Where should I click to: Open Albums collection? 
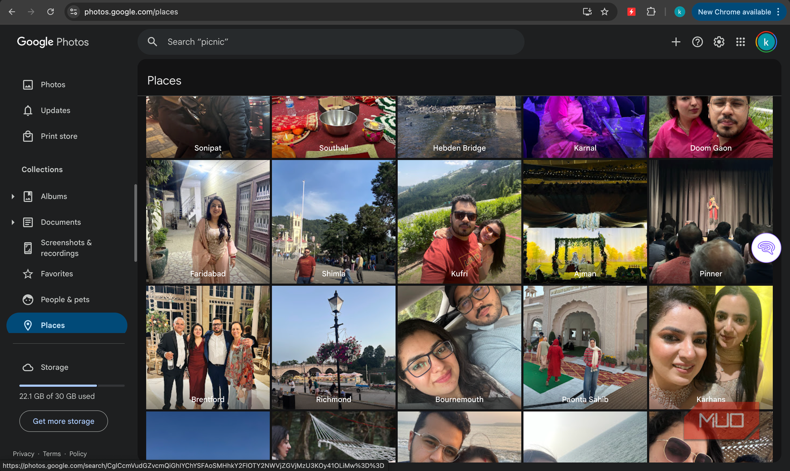(54, 197)
